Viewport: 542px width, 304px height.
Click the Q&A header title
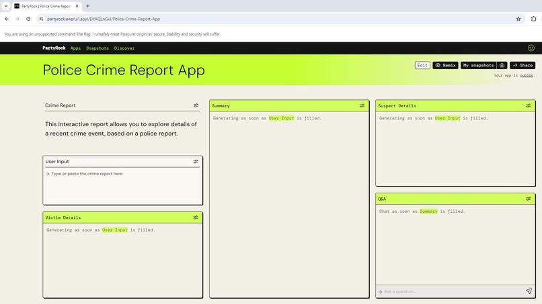[381, 199]
